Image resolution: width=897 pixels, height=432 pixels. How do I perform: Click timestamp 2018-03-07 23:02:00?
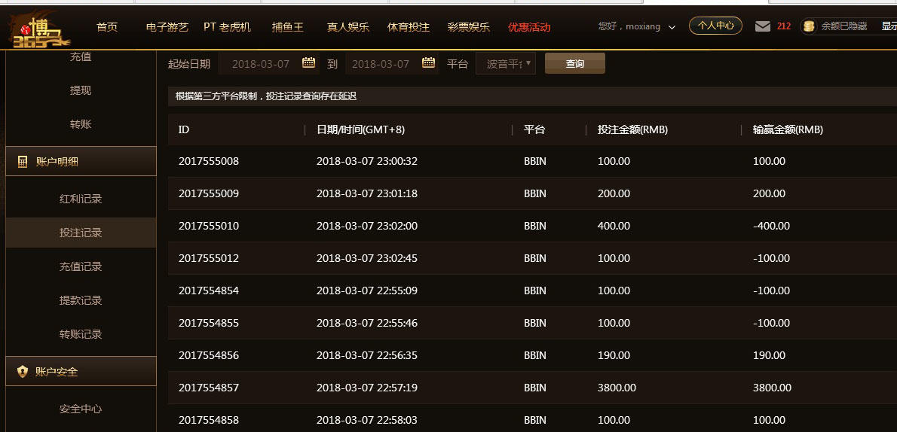point(366,226)
